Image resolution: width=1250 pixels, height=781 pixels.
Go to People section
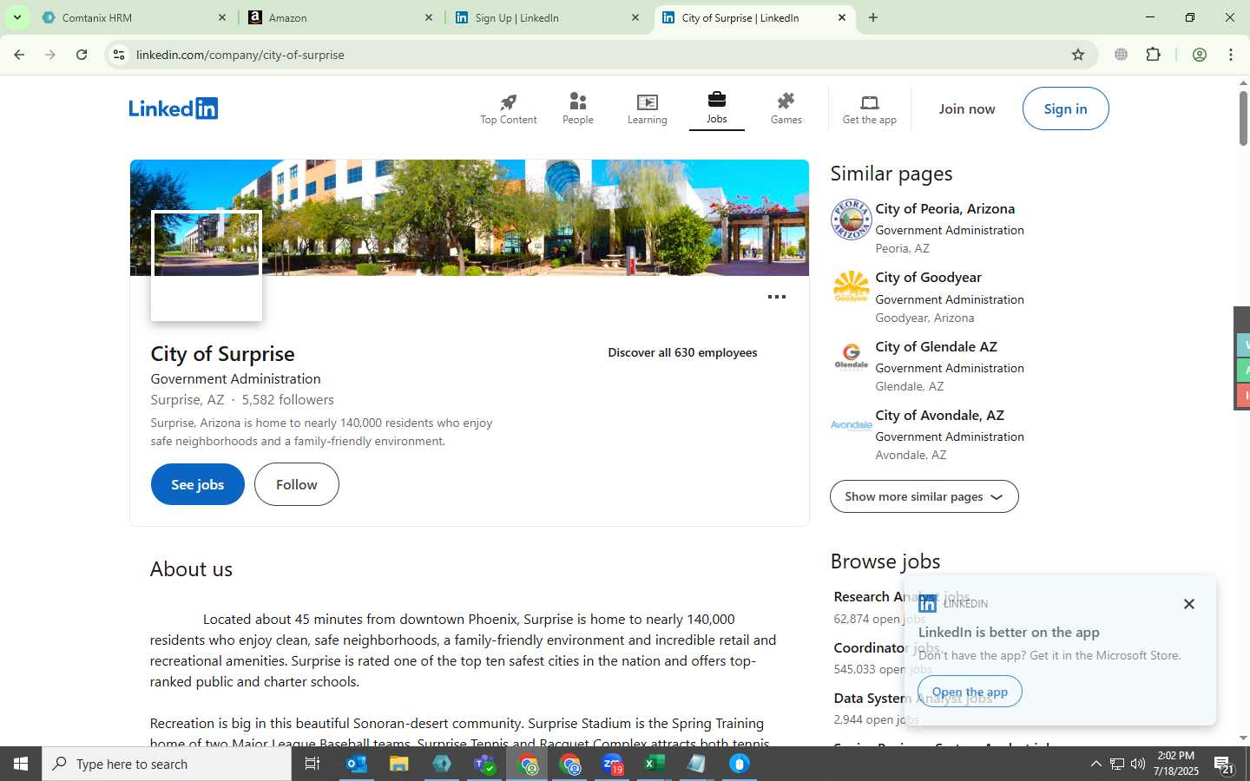578,109
